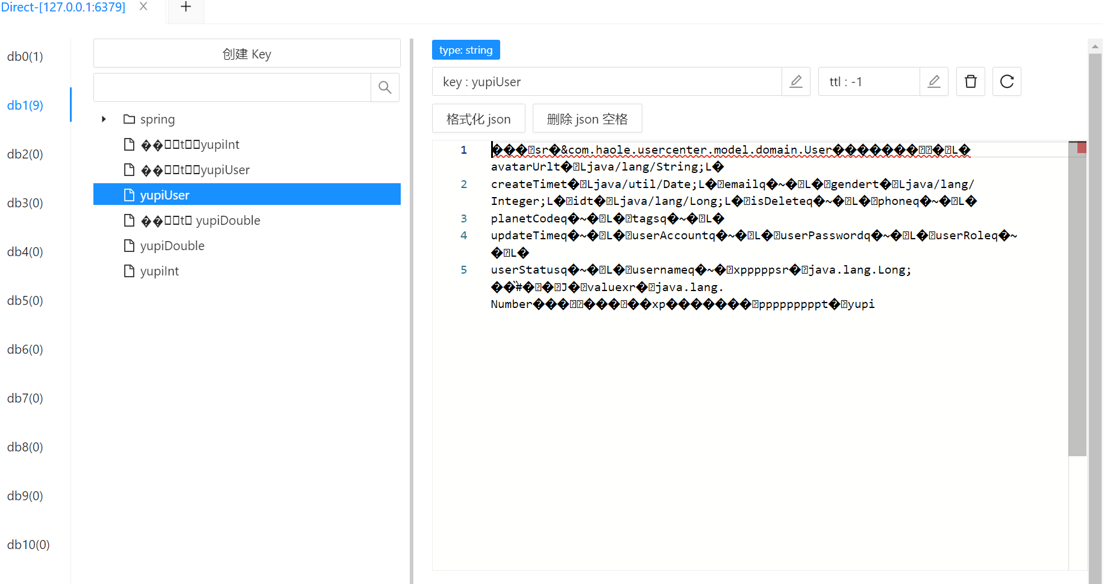Image resolution: width=1113 pixels, height=584 pixels.
Task: Click userStatusq text on line 5
Action: pos(528,270)
